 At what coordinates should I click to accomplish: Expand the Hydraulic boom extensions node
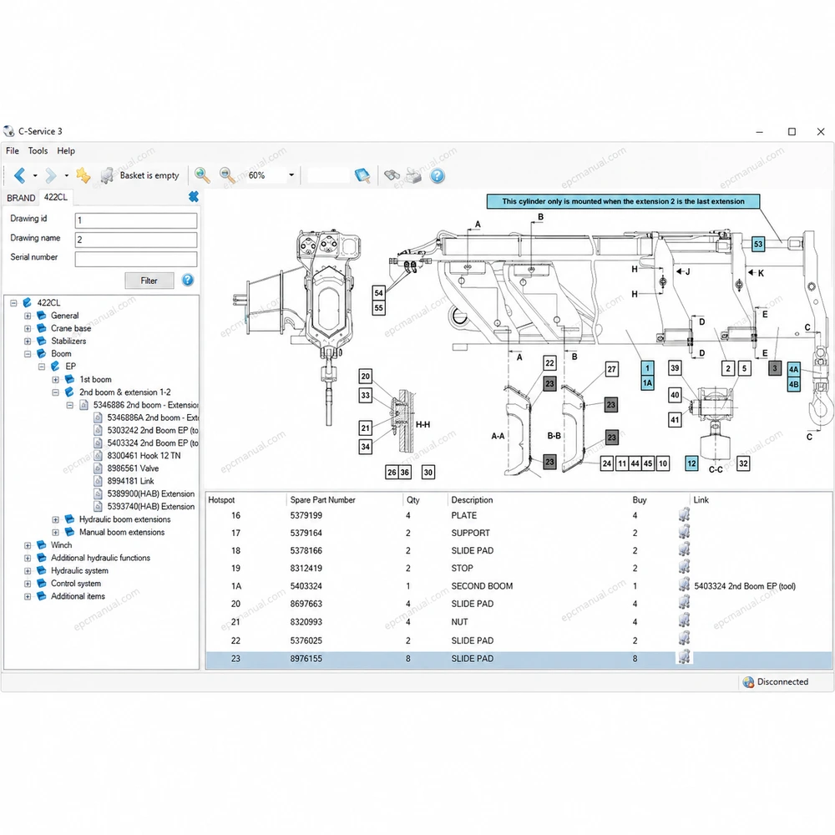[55, 519]
